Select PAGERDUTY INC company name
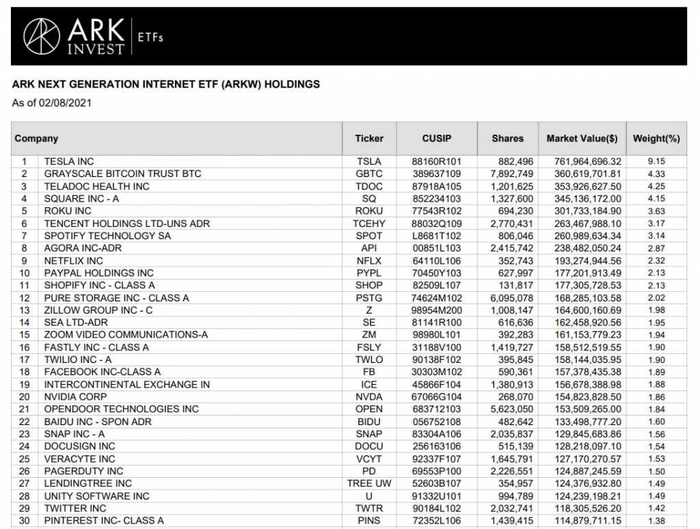Viewport: 700px width, 529px height. point(83,472)
